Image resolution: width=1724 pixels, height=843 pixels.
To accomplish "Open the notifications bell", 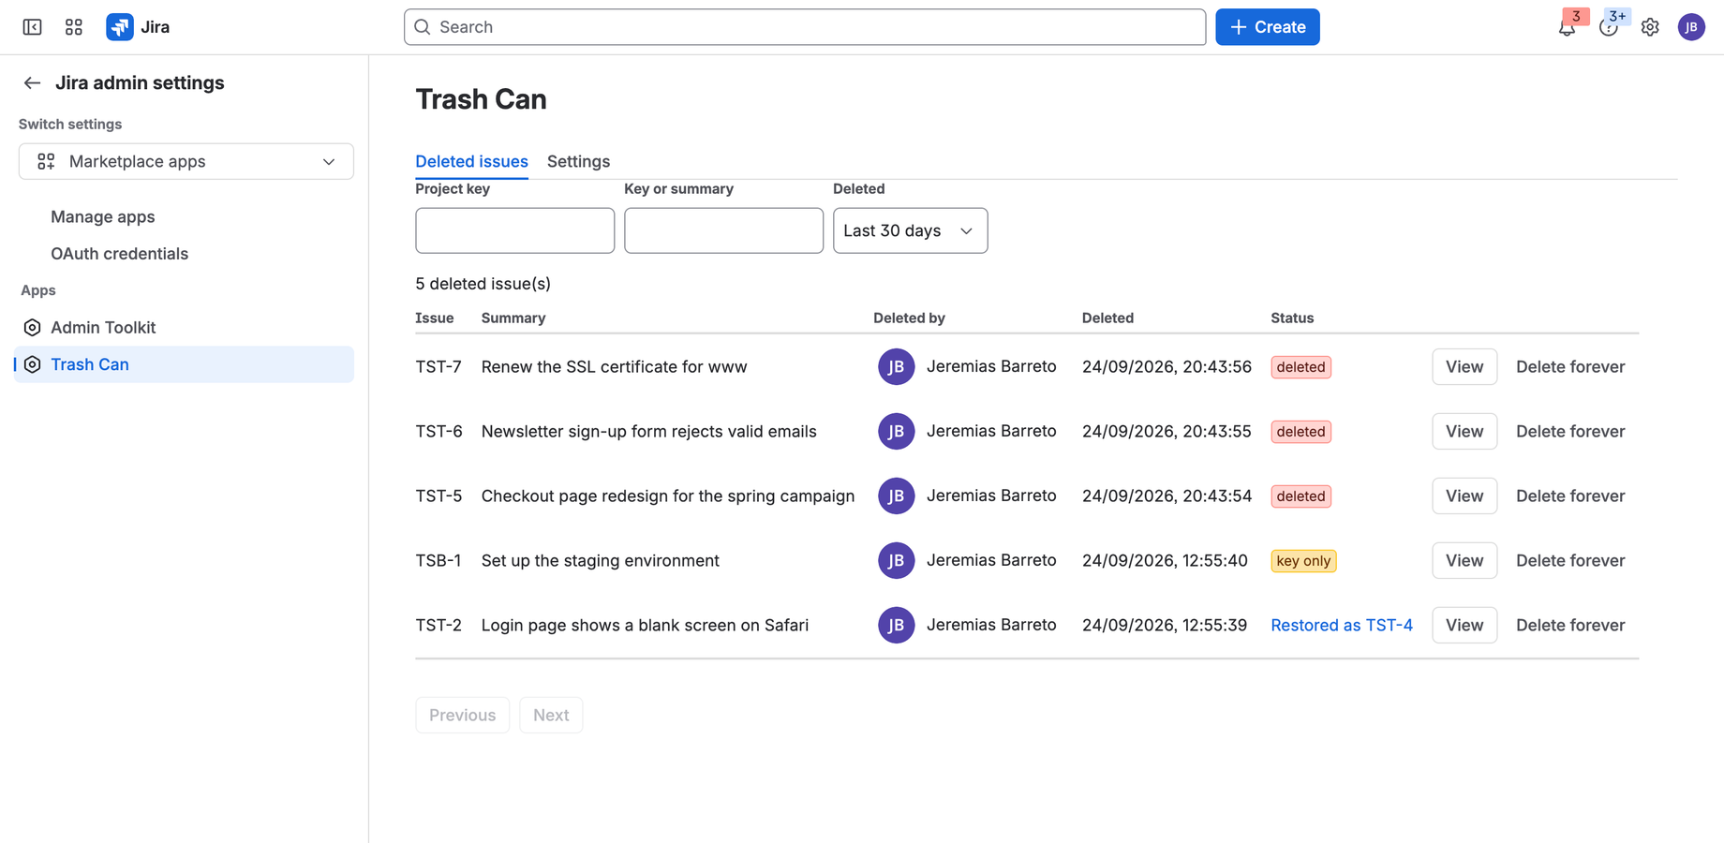I will tap(1567, 27).
